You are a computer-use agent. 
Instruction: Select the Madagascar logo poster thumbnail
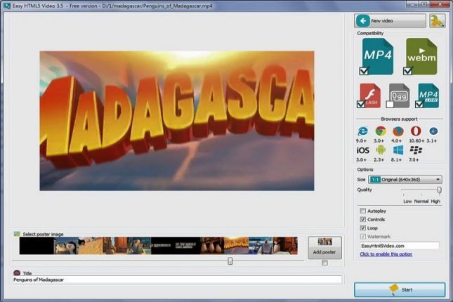pos(236,246)
